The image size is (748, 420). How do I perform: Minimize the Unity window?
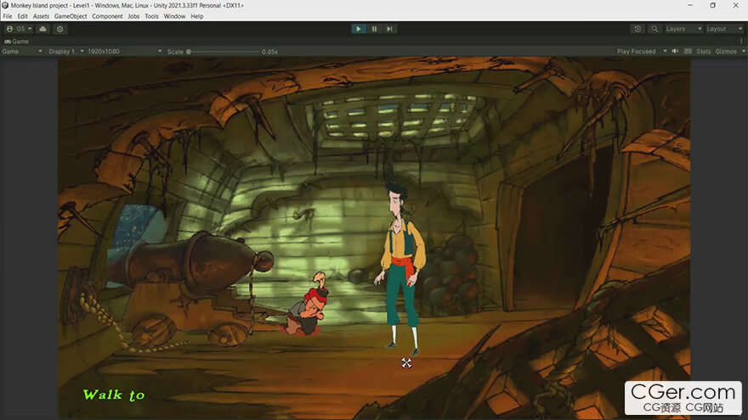(690, 5)
